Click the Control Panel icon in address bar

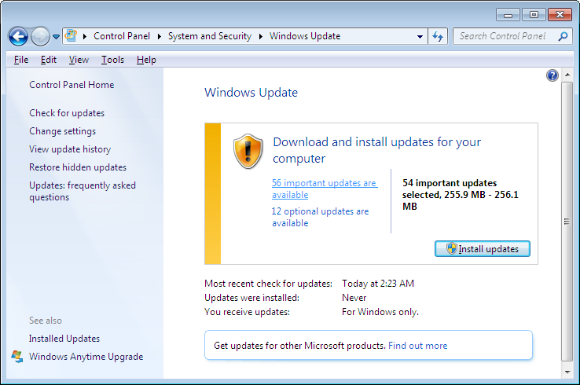point(71,36)
